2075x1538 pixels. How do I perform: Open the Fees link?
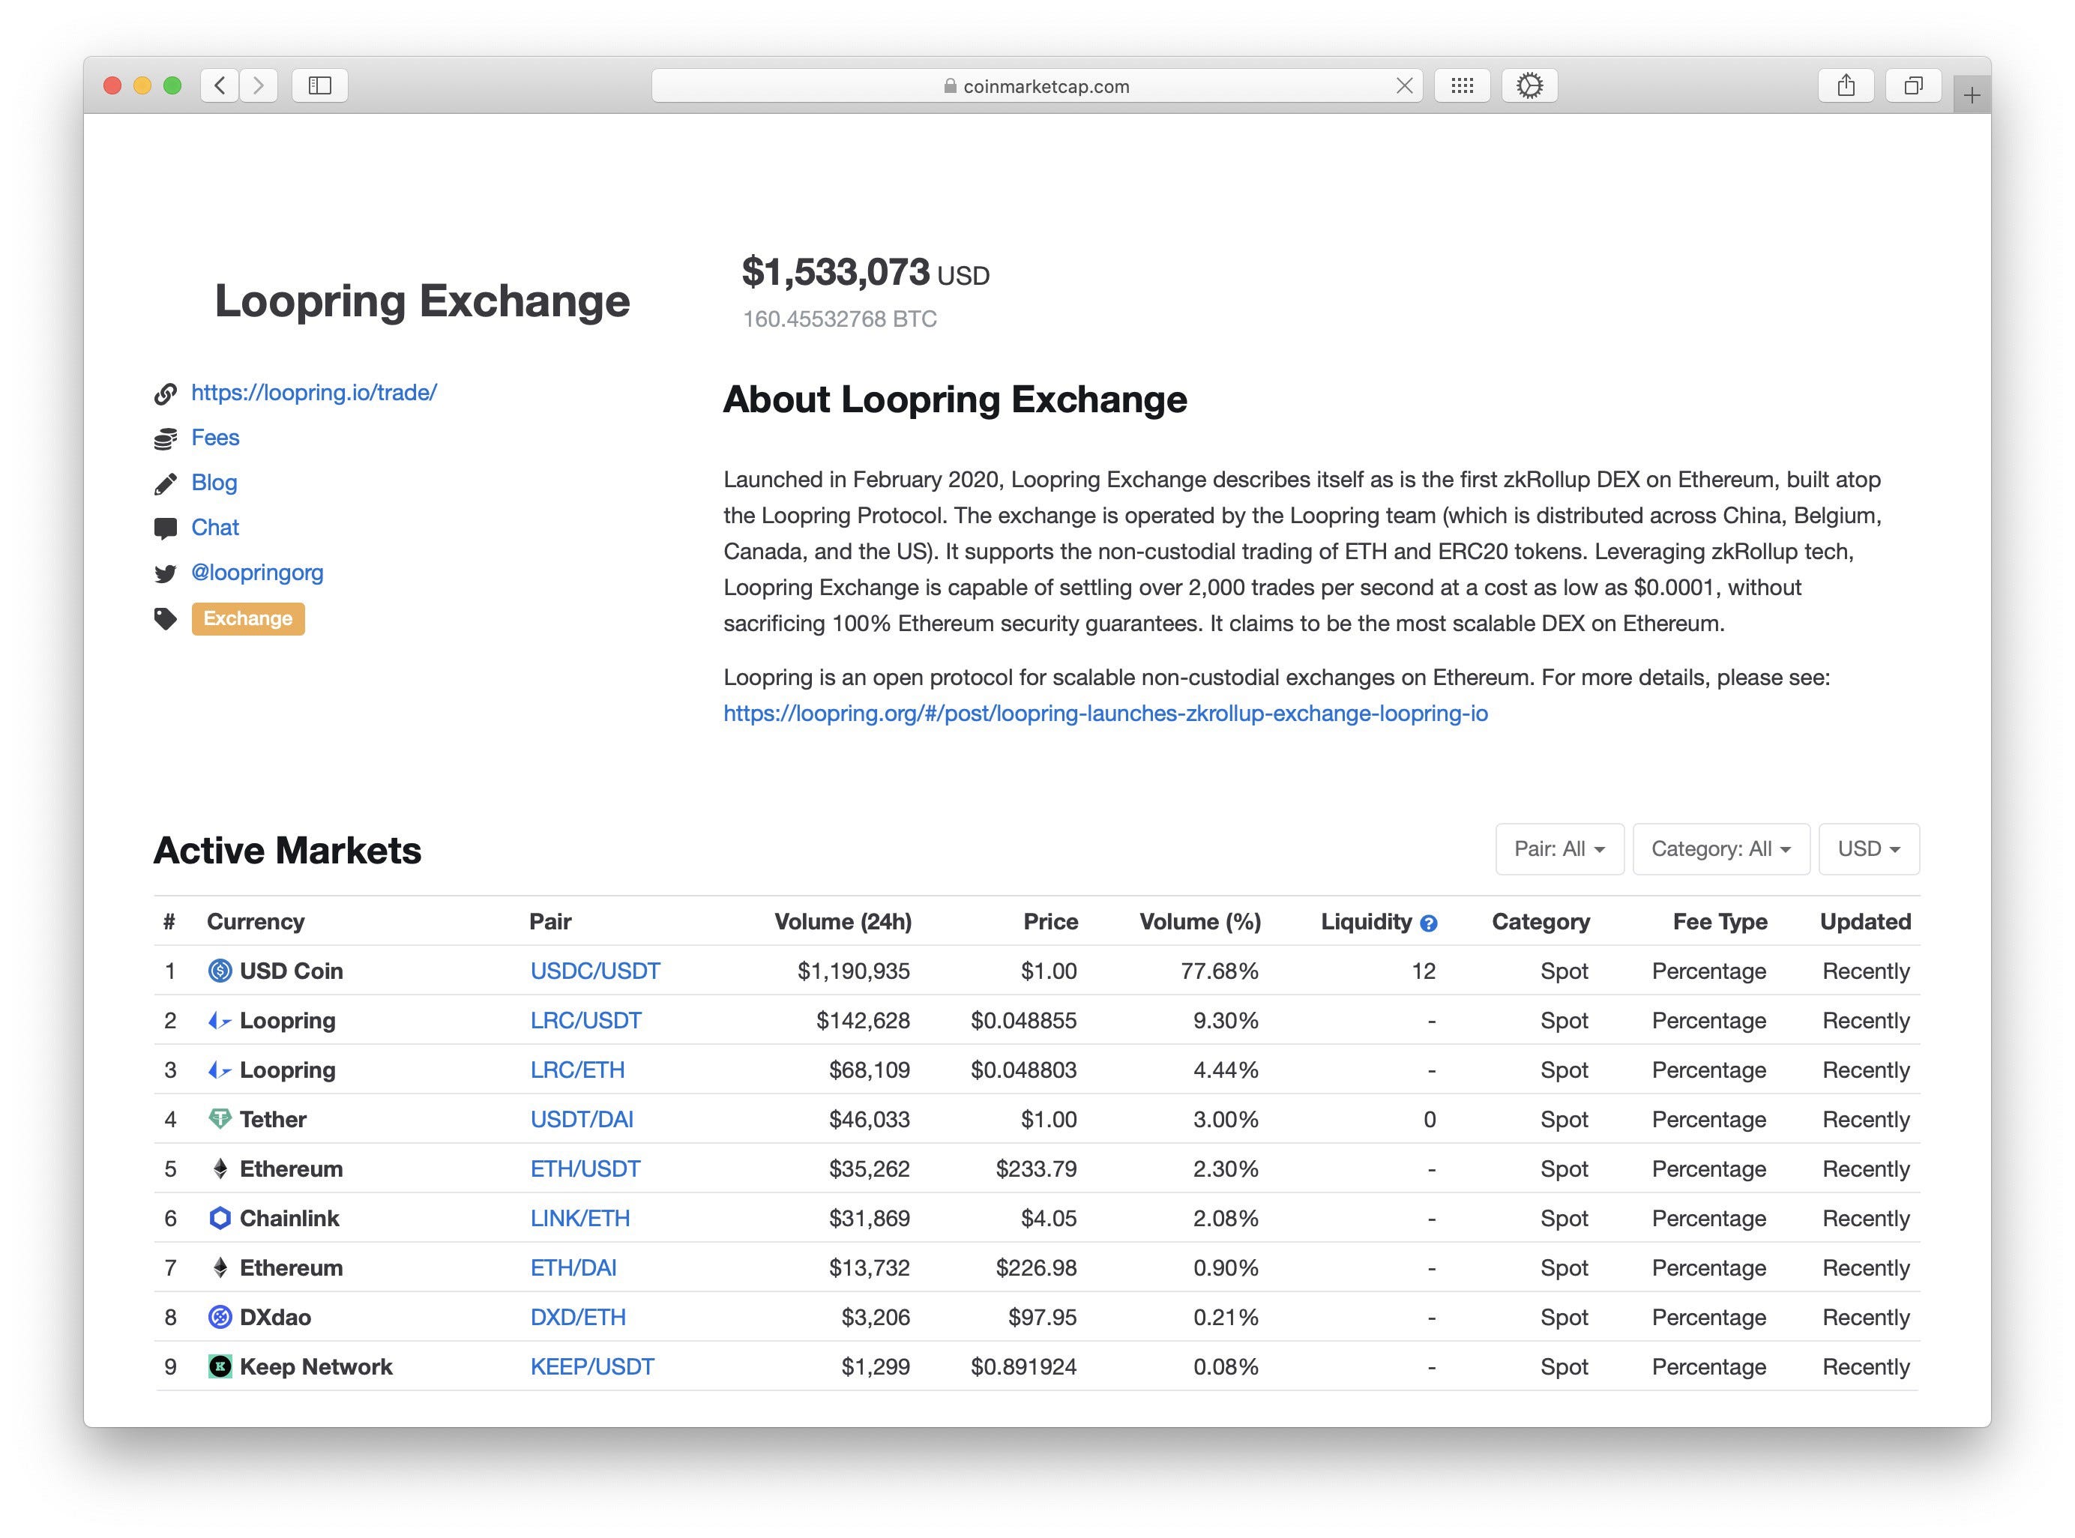coord(215,438)
